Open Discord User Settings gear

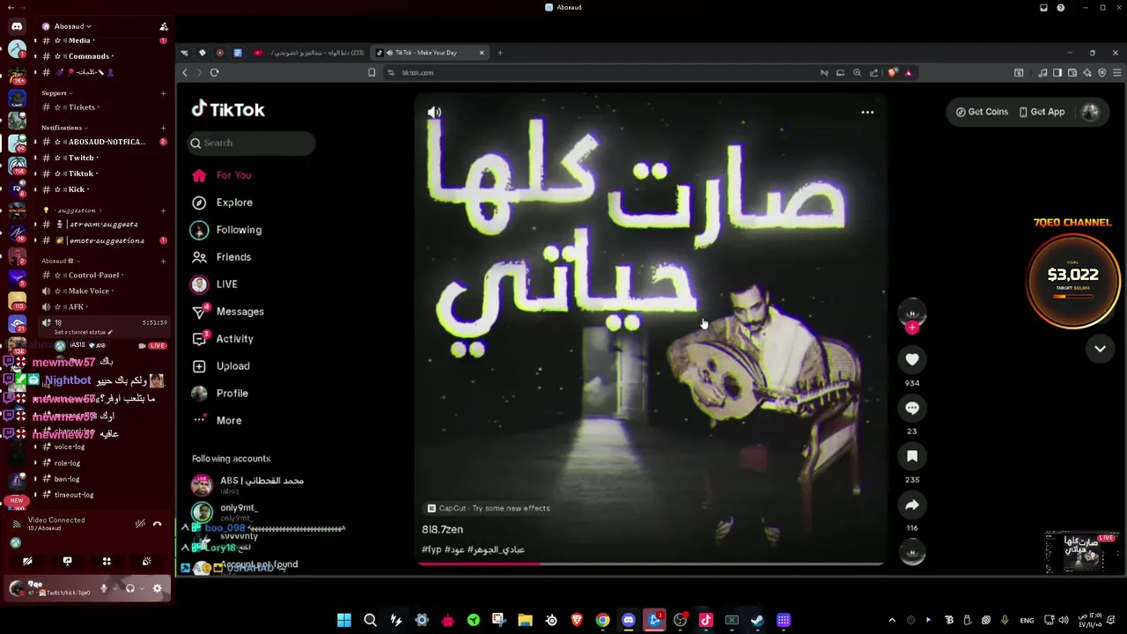[x=157, y=588]
